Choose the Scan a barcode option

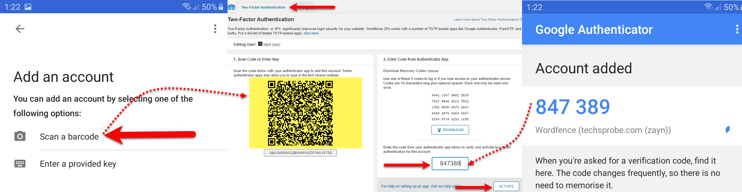(69, 136)
